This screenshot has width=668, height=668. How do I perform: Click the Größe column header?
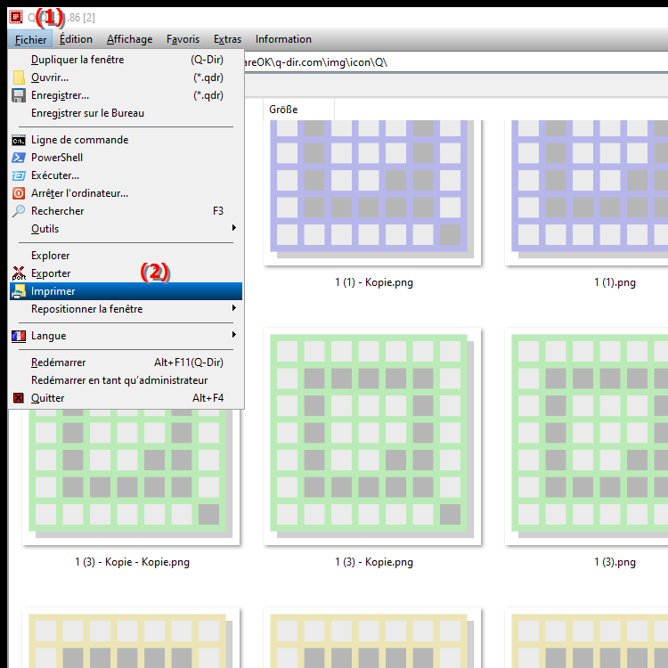[x=298, y=110]
